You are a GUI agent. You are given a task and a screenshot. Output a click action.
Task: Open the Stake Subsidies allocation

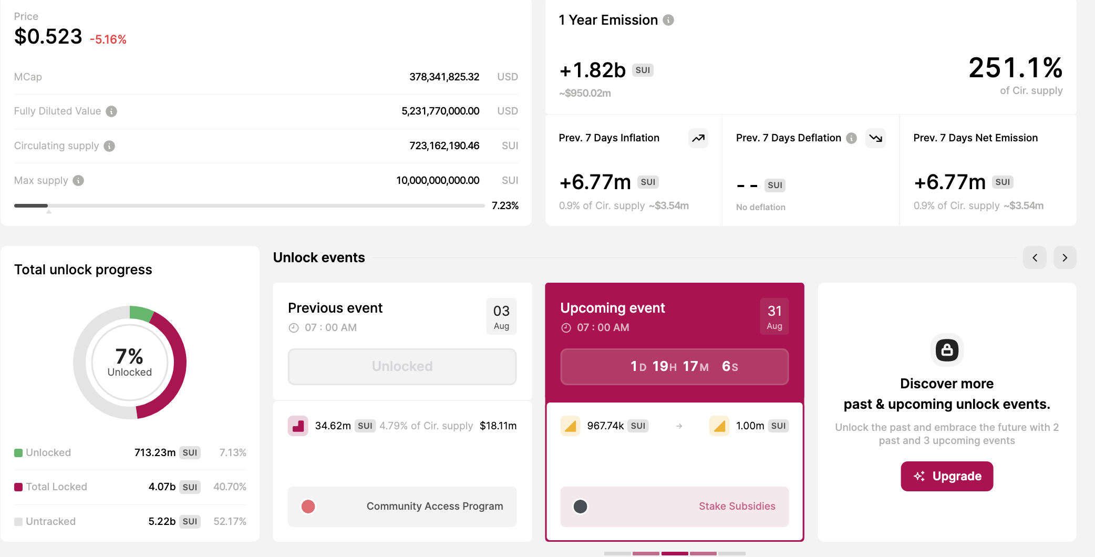[675, 507]
